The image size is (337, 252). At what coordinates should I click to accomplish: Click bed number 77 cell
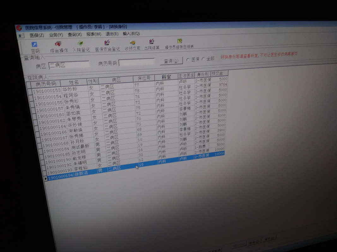click(x=137, y=85)
